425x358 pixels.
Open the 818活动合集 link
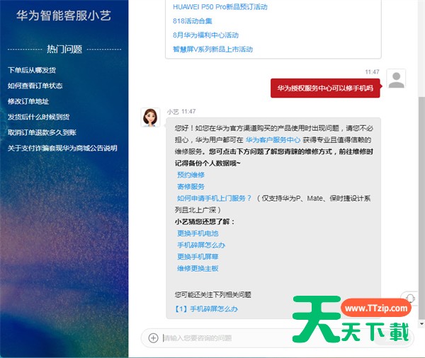(x=193, y=21)
